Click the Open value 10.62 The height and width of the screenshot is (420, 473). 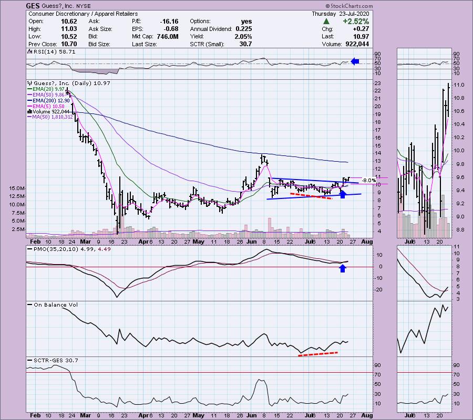click(x=69, y=22)
